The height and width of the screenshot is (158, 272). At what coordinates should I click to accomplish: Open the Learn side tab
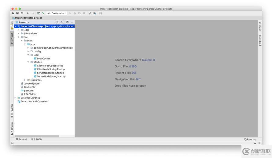[x=12, y=25]
